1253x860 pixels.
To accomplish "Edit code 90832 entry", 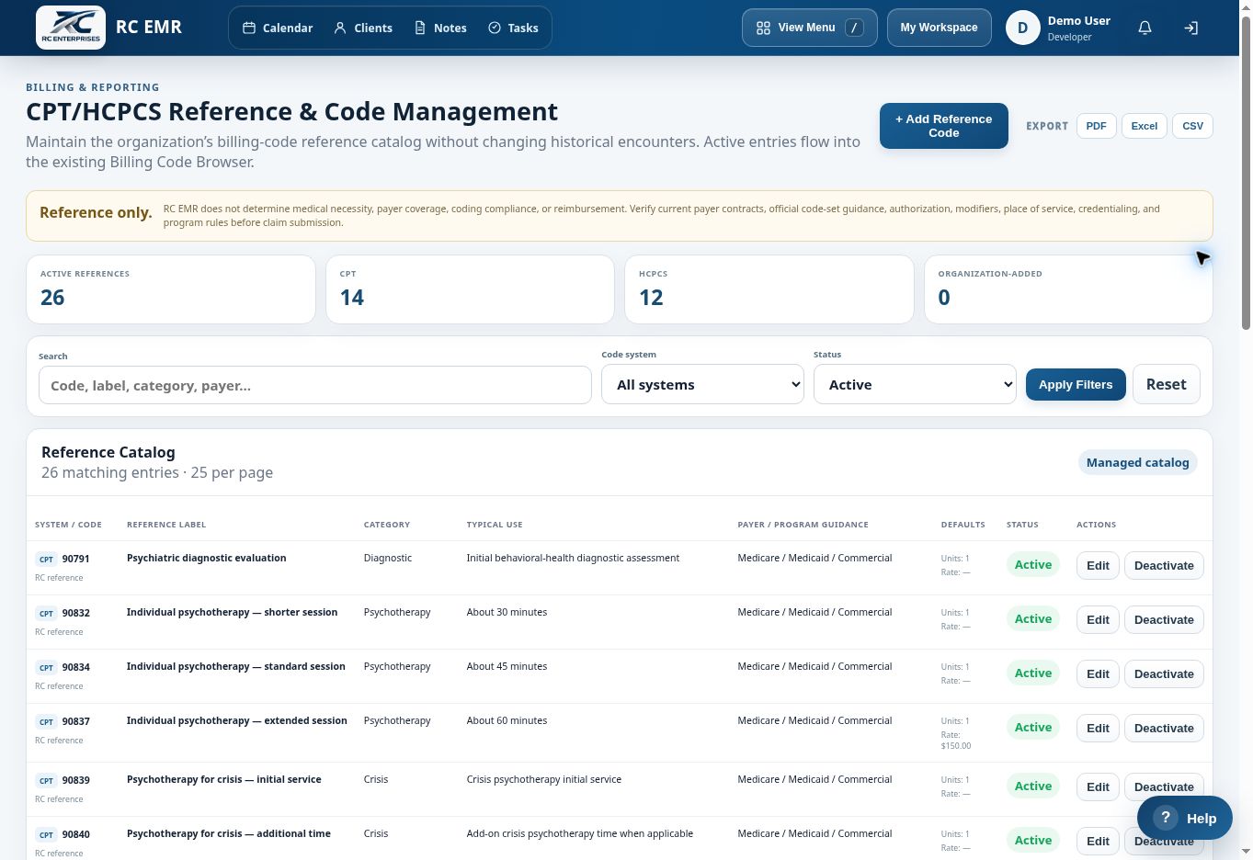I will coord(1098,619).
